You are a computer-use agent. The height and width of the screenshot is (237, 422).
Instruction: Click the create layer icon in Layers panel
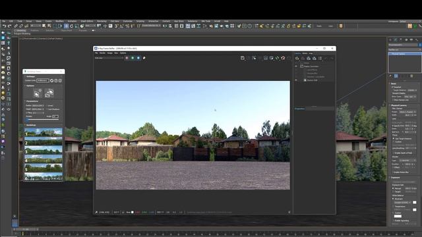(x=297, y=58)
